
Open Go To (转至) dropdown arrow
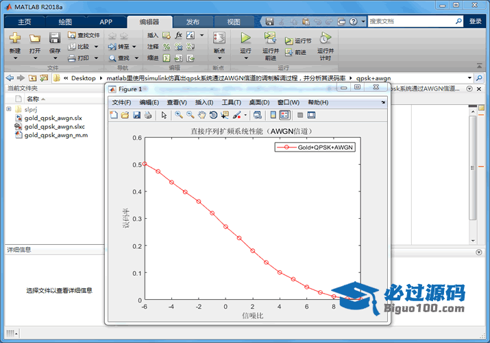point(134,47)
